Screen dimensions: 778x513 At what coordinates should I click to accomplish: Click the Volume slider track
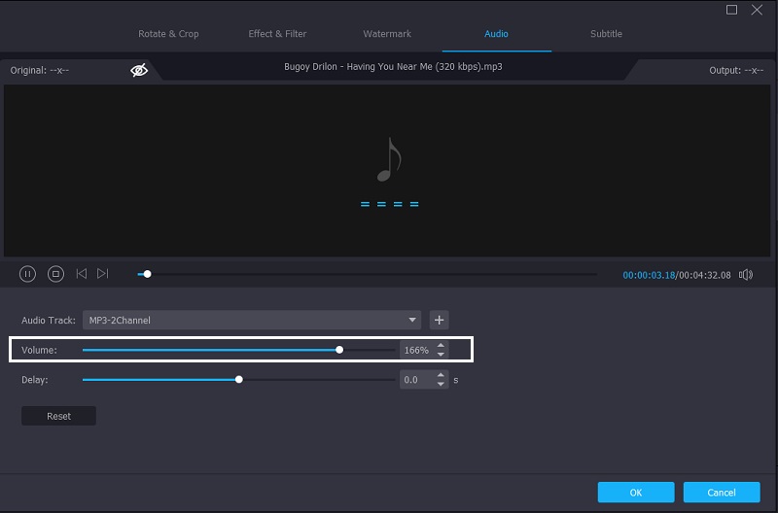[x=238, y=350]
